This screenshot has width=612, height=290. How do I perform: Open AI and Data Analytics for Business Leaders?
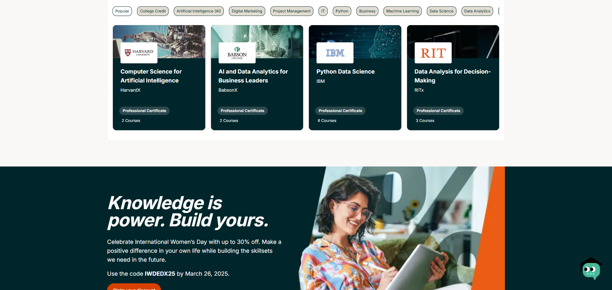[x=253, y=76]
